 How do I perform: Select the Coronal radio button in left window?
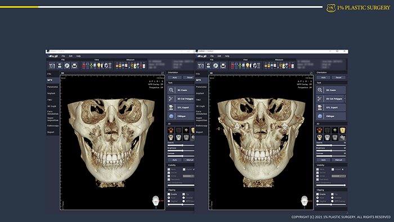coord(183,198)
